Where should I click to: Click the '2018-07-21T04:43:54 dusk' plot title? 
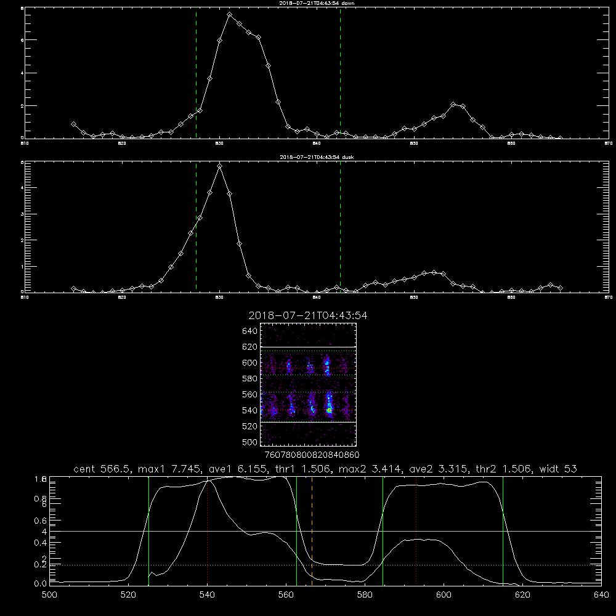[x=317, y=157]
